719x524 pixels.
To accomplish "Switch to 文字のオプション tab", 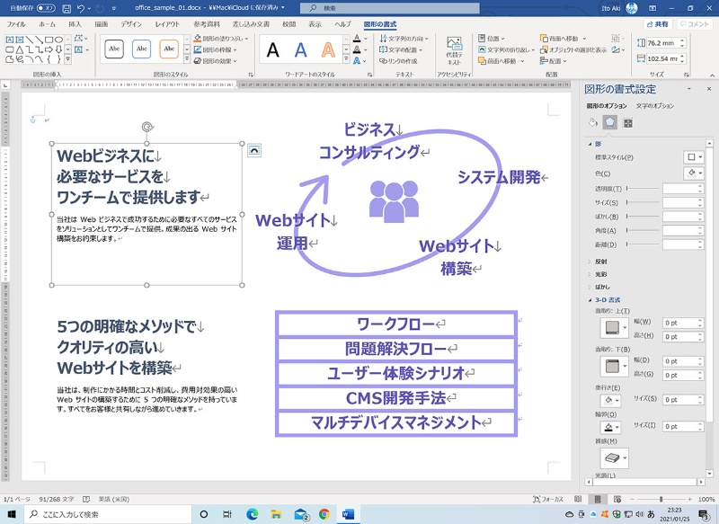I will click(x=655, y=106).
